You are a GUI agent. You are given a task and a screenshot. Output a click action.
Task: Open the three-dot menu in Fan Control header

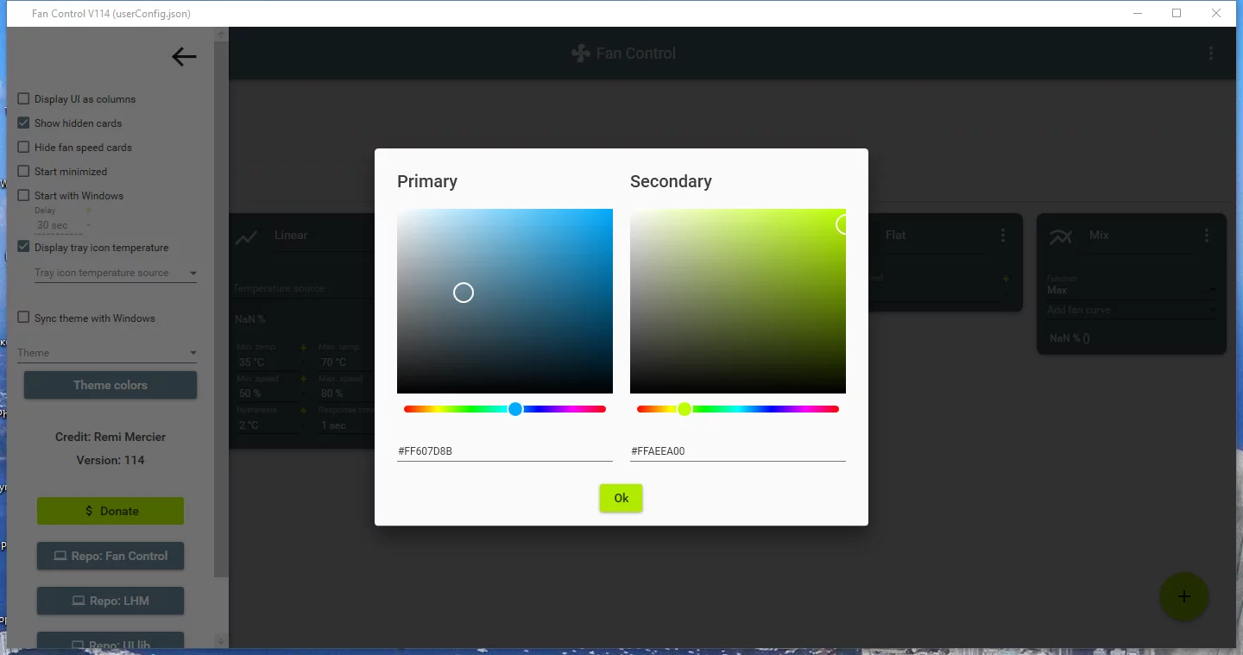pos(1211,54)
